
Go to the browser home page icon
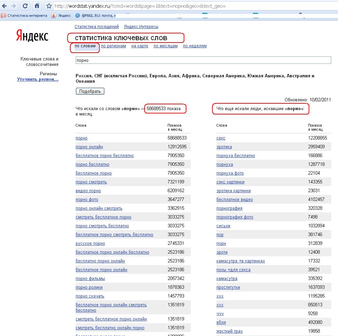click(x=37, y=6)
